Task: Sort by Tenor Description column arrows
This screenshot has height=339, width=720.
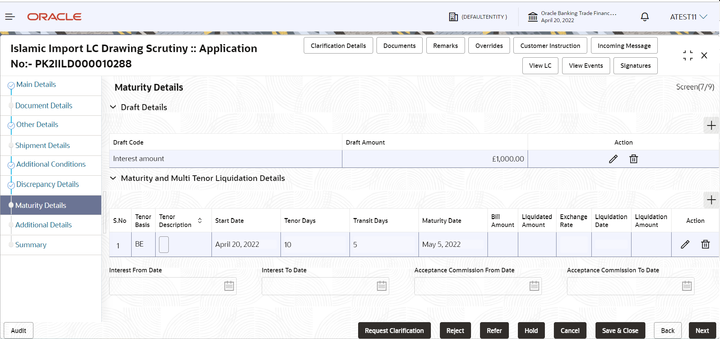Action: click(x=200, y=221)
